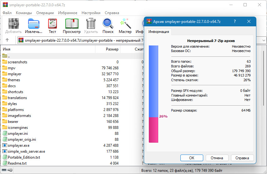Select the bearer folder row
This screenshot has width=267, height=174.
72,121
